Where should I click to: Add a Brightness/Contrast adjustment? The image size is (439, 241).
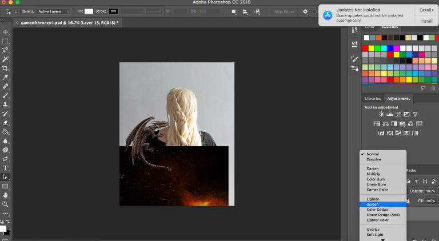381,114
